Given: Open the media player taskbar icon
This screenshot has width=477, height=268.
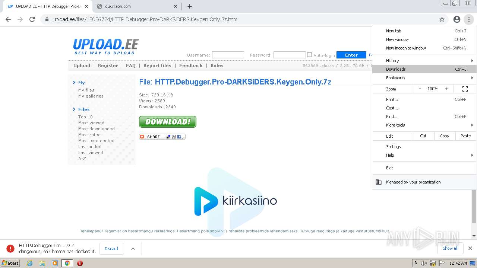Looking at the screenshot, I should click(55, 263).
